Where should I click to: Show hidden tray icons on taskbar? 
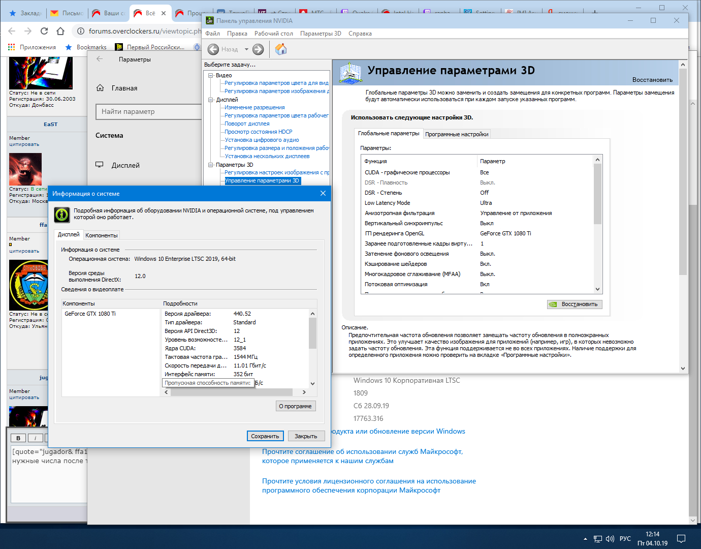click(x=585, y=539)
